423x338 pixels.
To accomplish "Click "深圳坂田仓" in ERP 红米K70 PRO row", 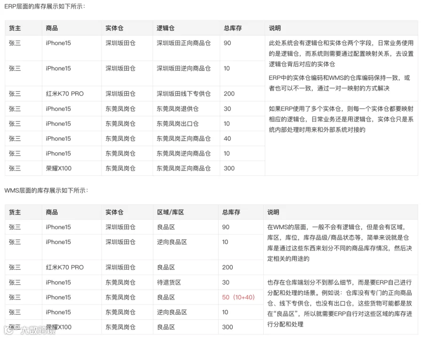I will pos(120,94).
